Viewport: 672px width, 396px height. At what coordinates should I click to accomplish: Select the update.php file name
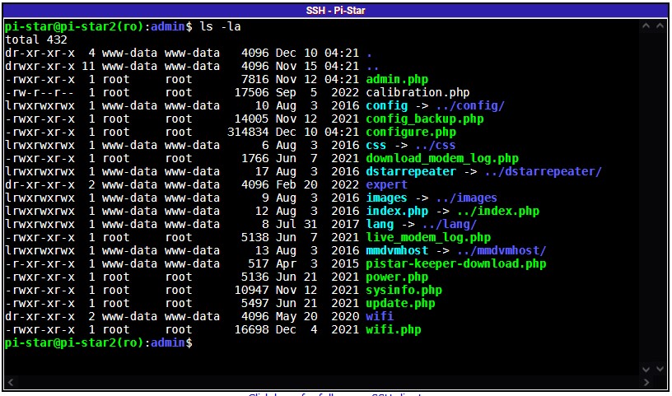click(400, 304)
